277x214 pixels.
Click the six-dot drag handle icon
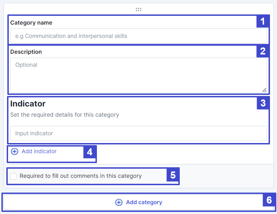[138, 9]
